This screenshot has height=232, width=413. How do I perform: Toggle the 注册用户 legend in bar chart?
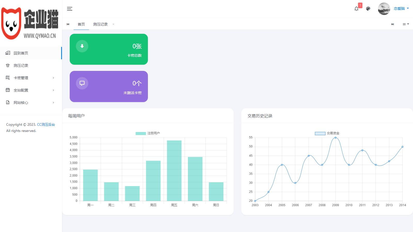click(x=148, y=133)
